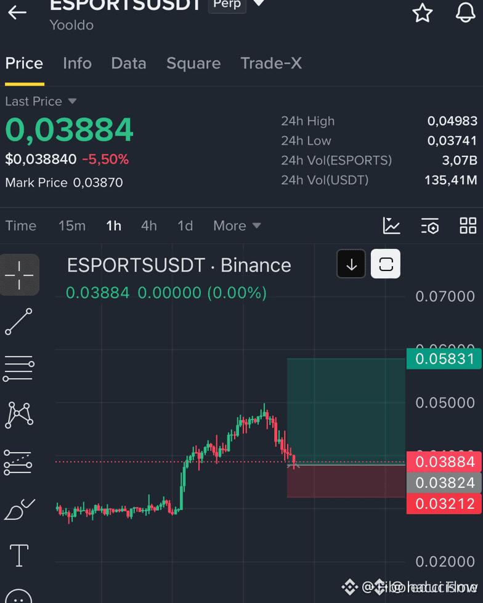The width and height of the screenshot is (483, 603).
Task: Select the 1d interval
Action: 185,226
